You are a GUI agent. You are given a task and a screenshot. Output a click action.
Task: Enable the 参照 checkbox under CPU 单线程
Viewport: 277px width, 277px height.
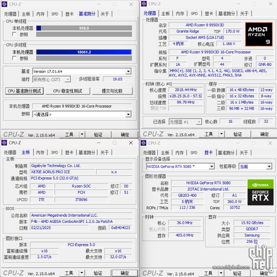pyautogui.click(x=14, y=34)
